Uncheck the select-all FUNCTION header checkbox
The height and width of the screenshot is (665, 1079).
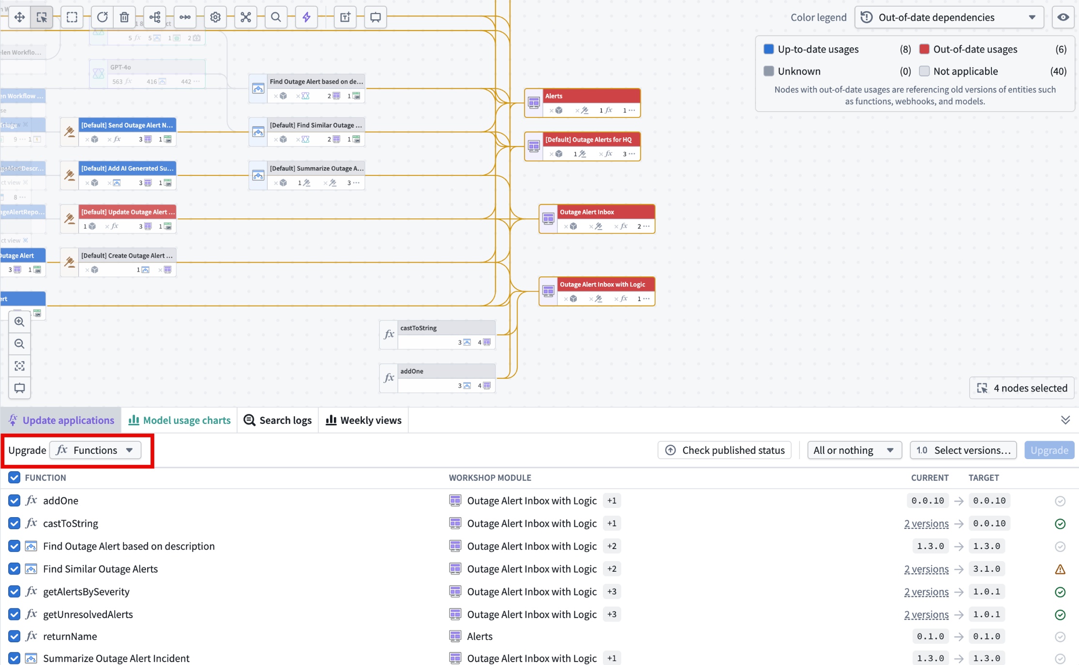coord(15,477)
